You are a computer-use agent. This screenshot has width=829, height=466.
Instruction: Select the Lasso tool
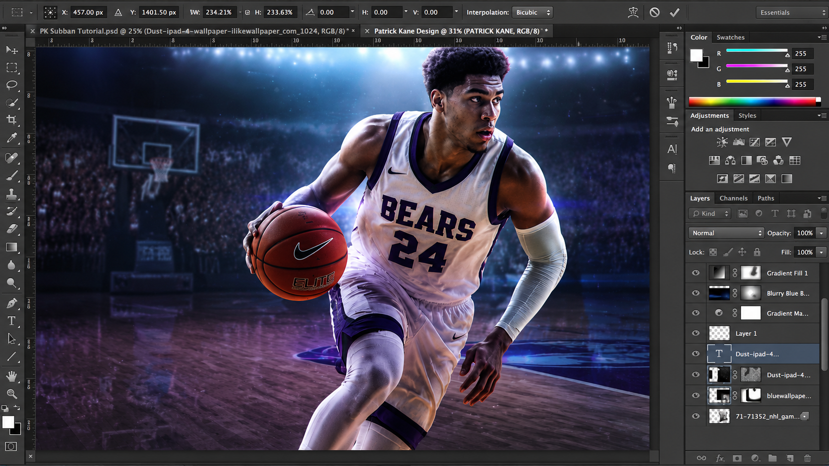12,85
